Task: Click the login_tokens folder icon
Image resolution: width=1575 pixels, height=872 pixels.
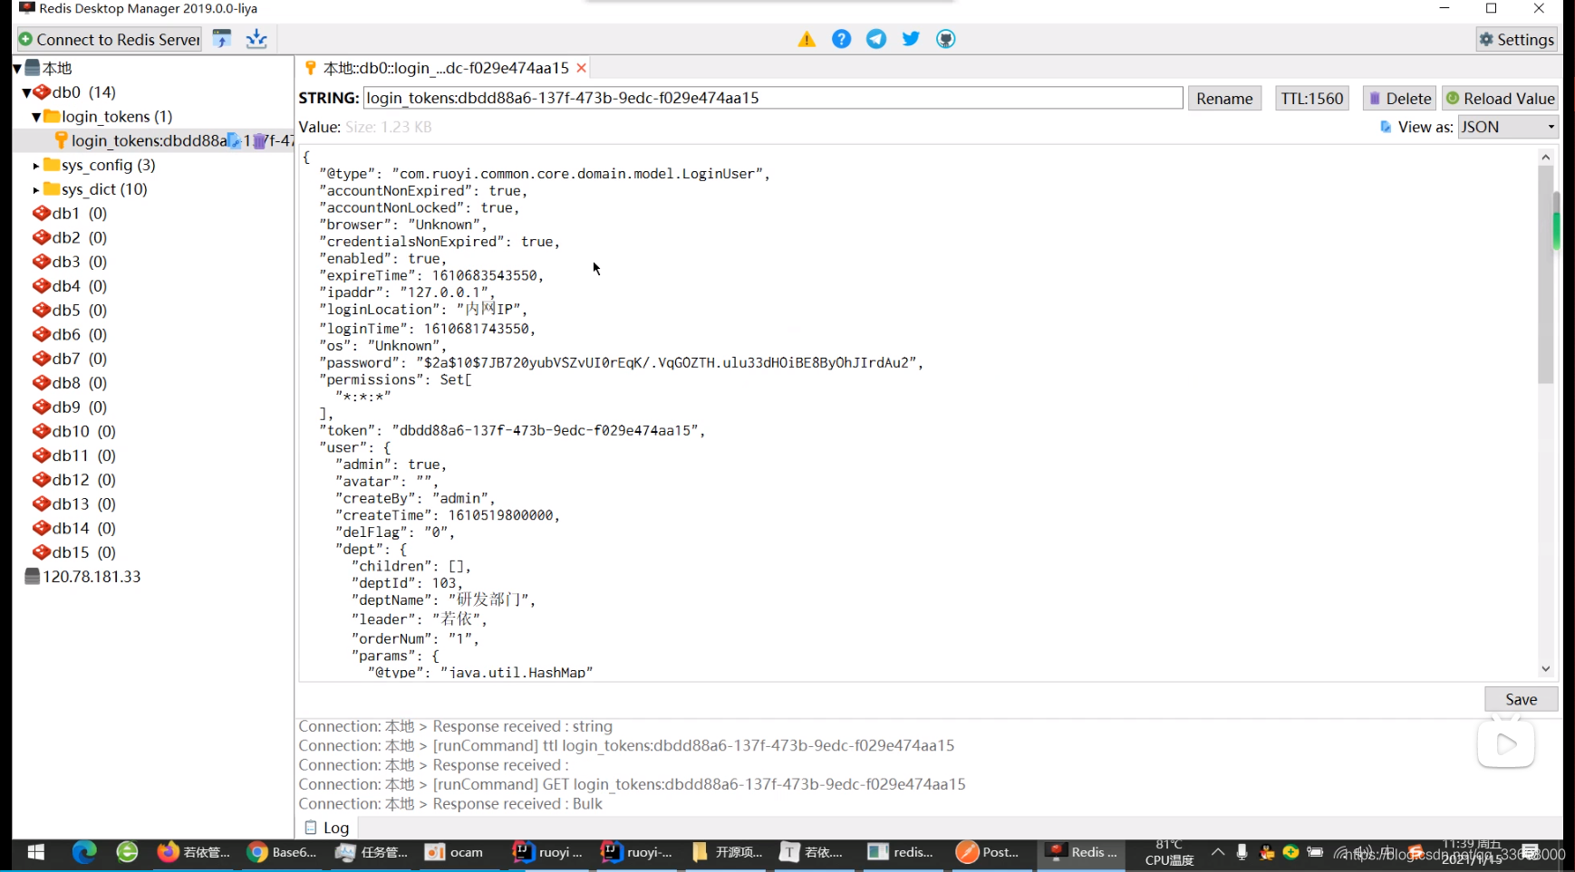Action: 52,117
